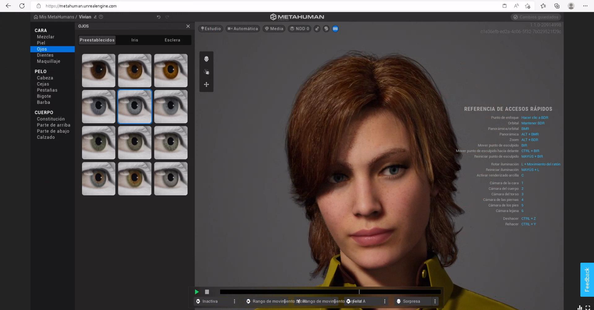Viewport: 594px width, 310px height.
Task: Open the Estudio lighting dropdown
Action: pos(211,29)
